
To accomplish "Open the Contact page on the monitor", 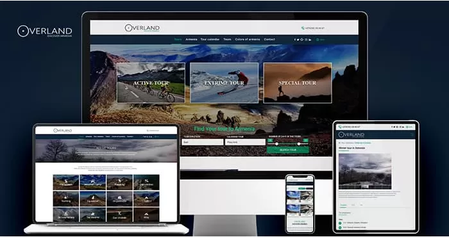I will [269, 40].
